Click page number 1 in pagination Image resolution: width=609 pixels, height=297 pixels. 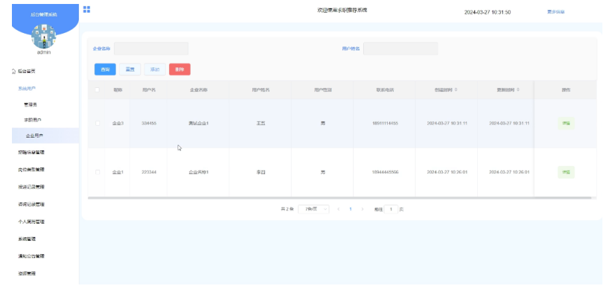click(351, 209)
